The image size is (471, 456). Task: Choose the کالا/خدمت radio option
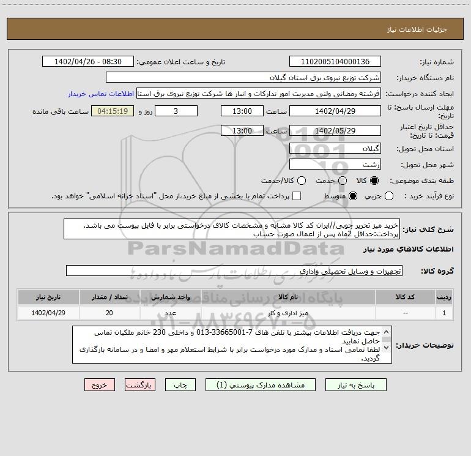pyautogui.click(x=302, y=181)
